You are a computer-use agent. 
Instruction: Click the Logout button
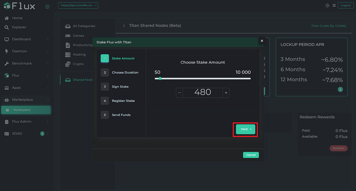click(346, 5)
